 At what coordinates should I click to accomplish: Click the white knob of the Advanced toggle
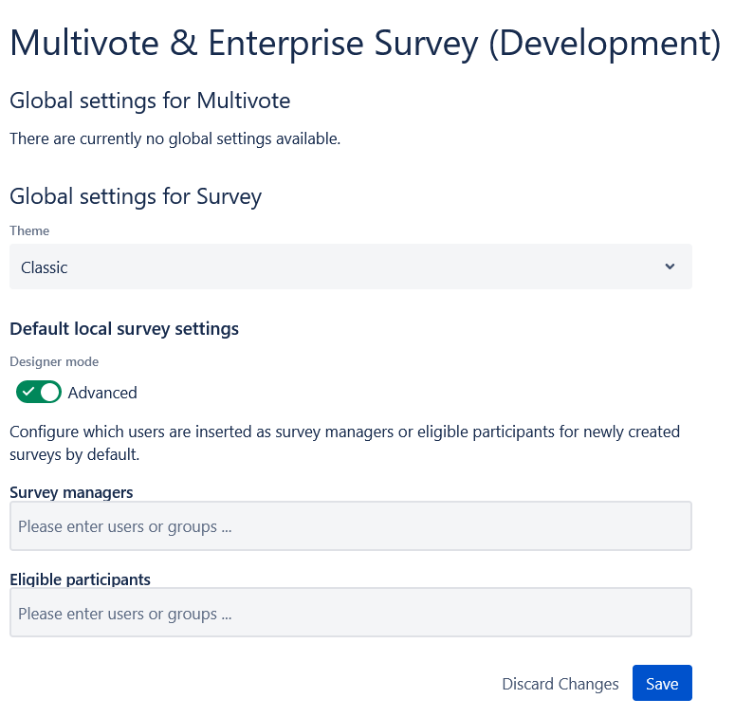pyautogui.click(x=50, y=392)
